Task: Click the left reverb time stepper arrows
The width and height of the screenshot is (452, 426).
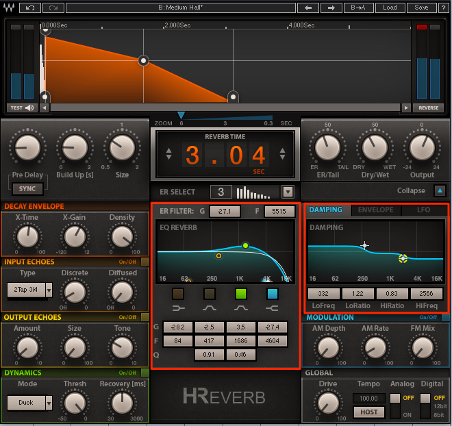Action: [x=168, y=153]
